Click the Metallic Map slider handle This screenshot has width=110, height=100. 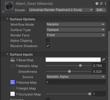point(80,66)
